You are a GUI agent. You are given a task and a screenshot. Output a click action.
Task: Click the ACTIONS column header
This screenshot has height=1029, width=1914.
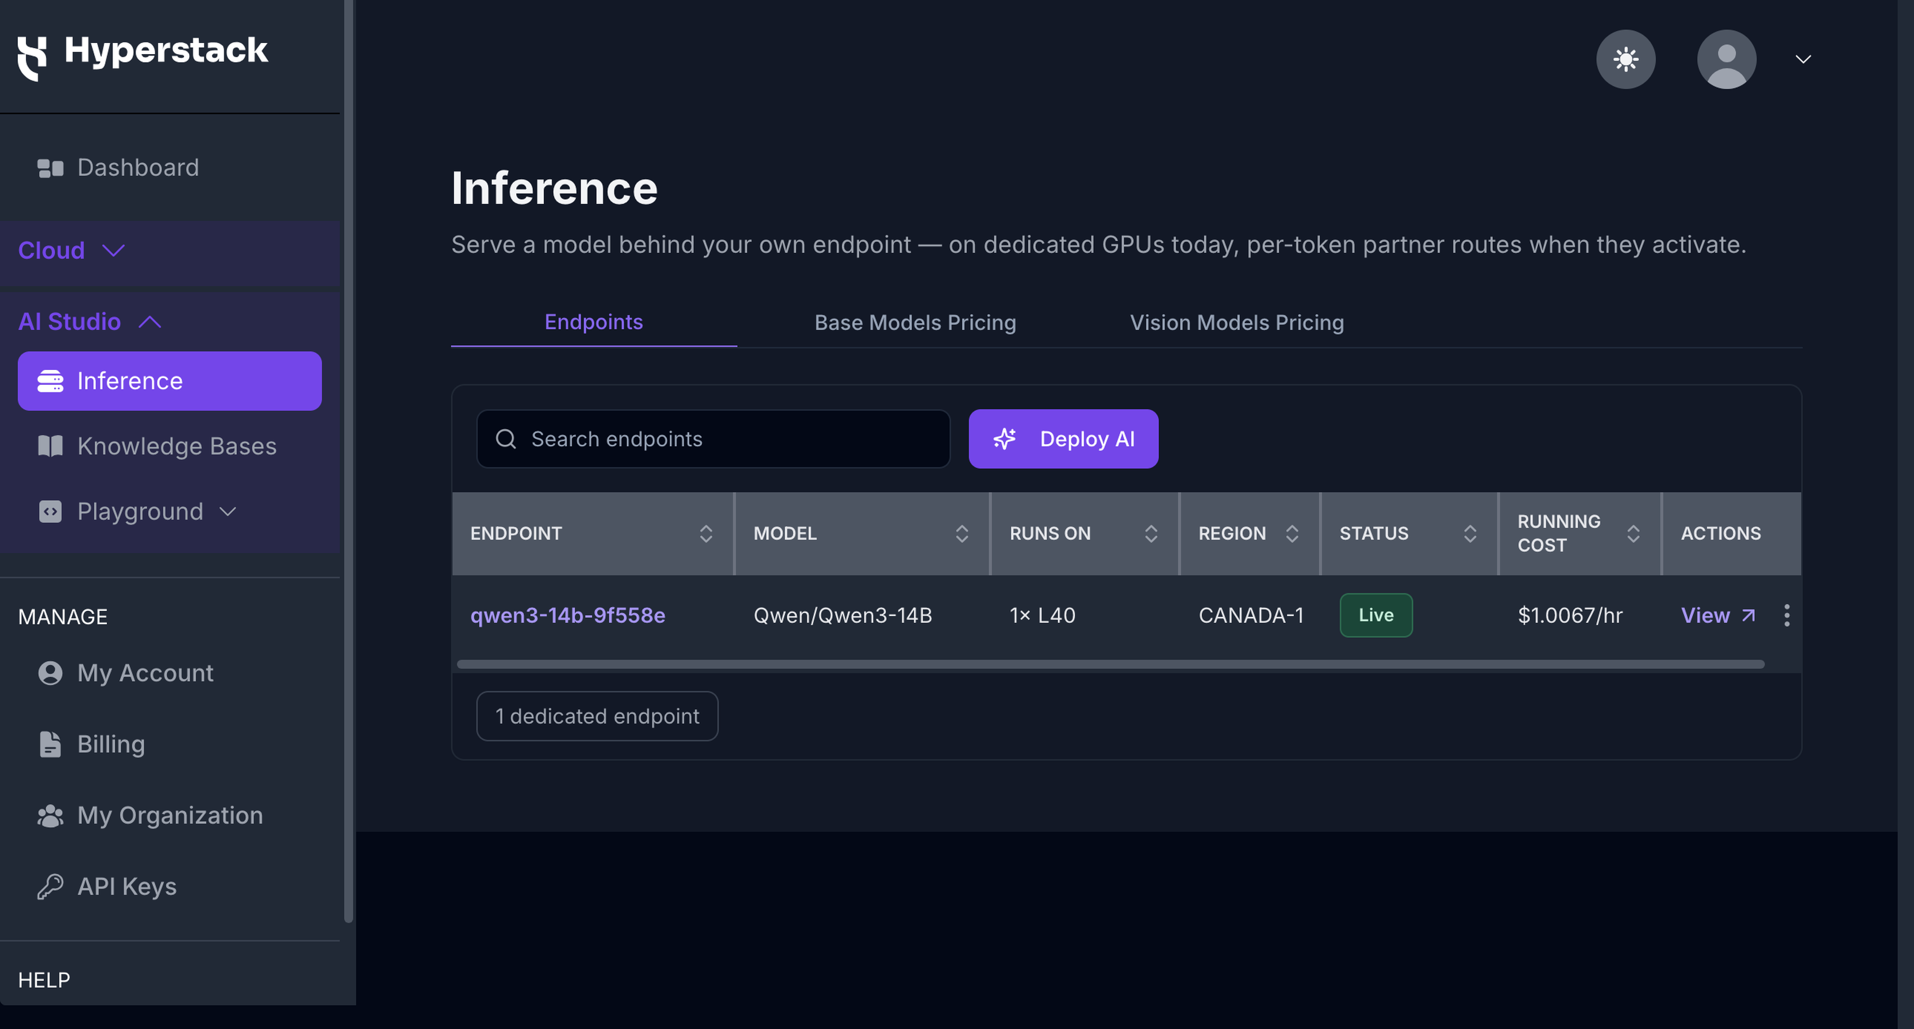(1721, 534)
